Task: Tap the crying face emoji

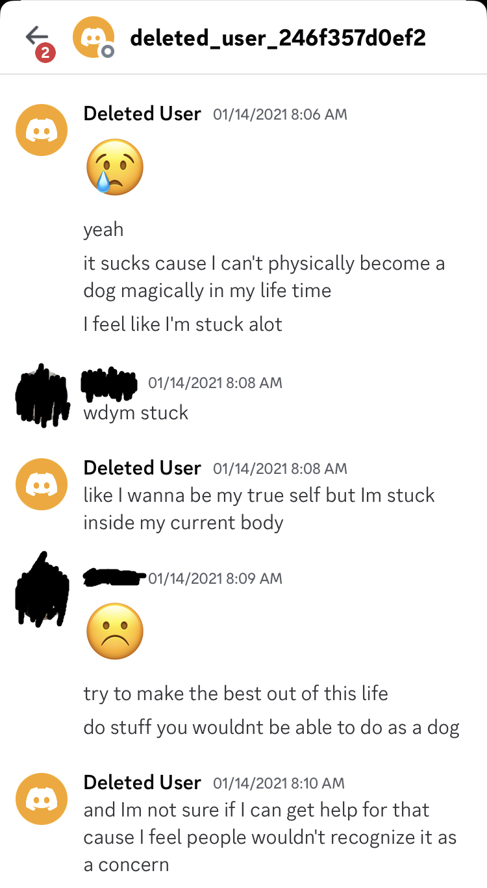Action: tap(115, 167)
